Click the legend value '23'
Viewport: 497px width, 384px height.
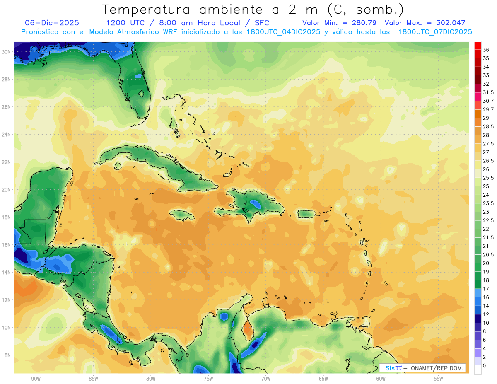486,212
